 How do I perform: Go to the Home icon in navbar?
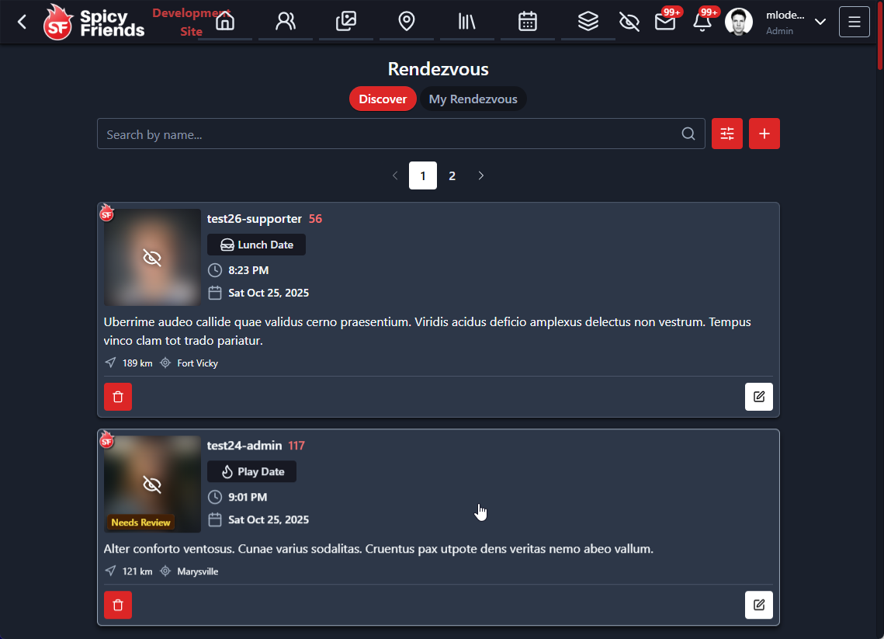click(x=225, y=22)
